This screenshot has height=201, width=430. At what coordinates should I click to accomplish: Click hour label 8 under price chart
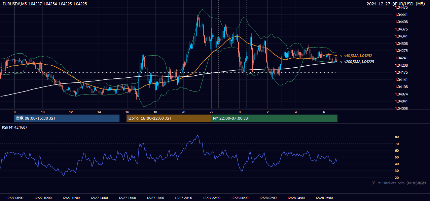click(14, 112)
